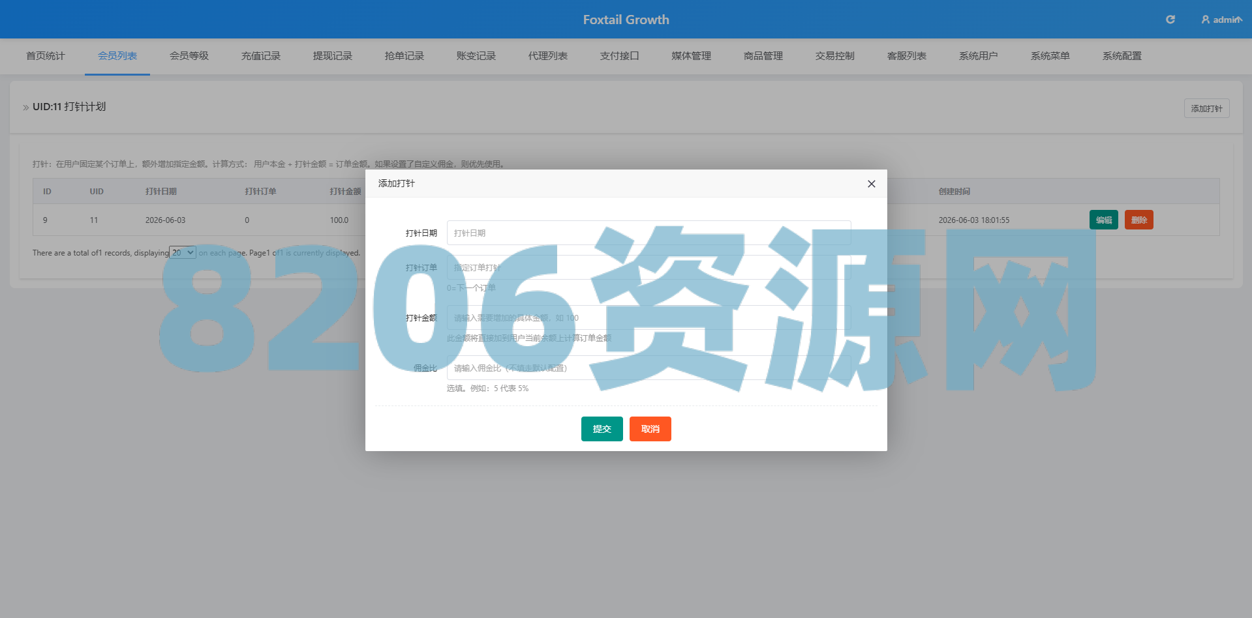Click the 添加打针 button at top right
1252x618 pixels.
[x=1207, y=108]
